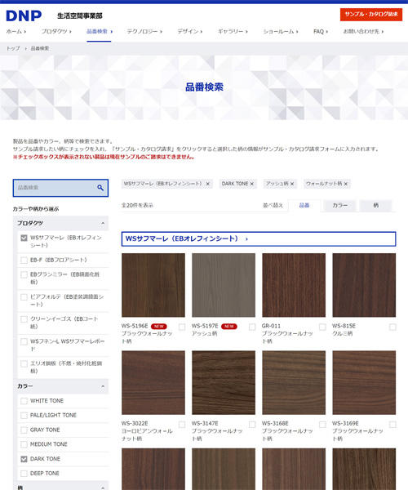This screenshot has width=408, height=490.
Task: Select sample checkbox for WS-3168E
Action: (x=322, y=425)
